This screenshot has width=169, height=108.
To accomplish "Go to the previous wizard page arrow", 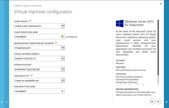I will pos(152,102).
